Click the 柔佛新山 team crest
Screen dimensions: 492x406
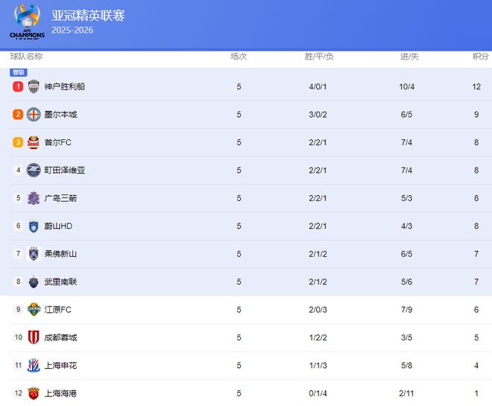[34, 254]
